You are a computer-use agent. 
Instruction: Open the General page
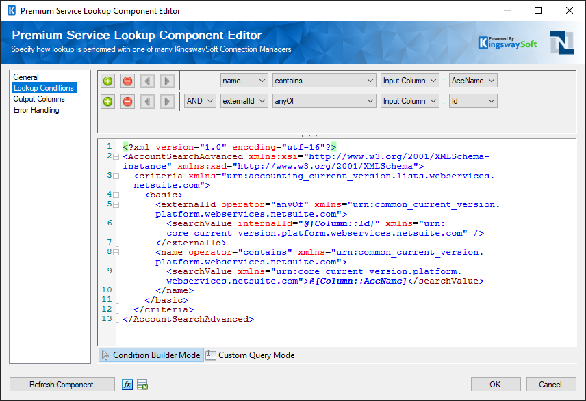coord(26,77)
